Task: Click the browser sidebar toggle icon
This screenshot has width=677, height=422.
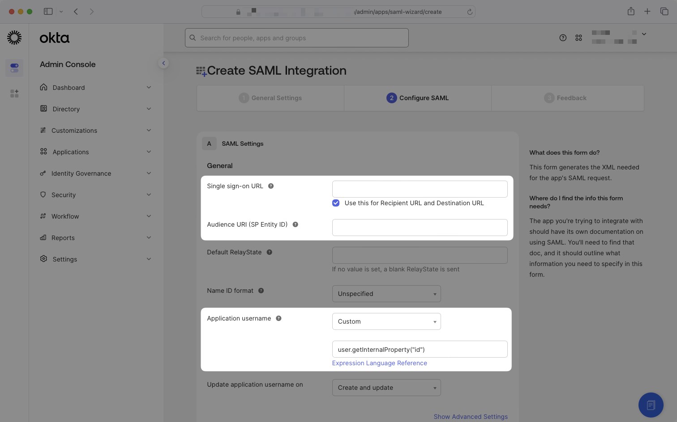Action: pos(48,12)
